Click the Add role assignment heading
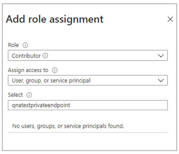Viewport: 179px width, 154px height. coord(55,19)
